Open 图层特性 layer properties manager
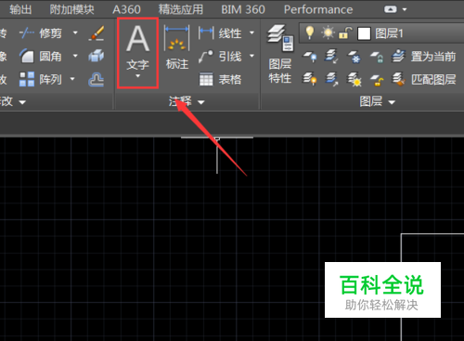 [280, 54]
